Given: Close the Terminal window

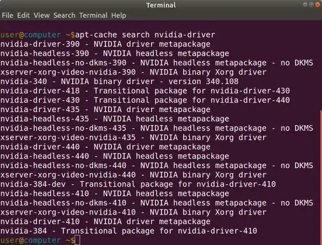Looking at the screenshot, I should click(x=318, y=5).
